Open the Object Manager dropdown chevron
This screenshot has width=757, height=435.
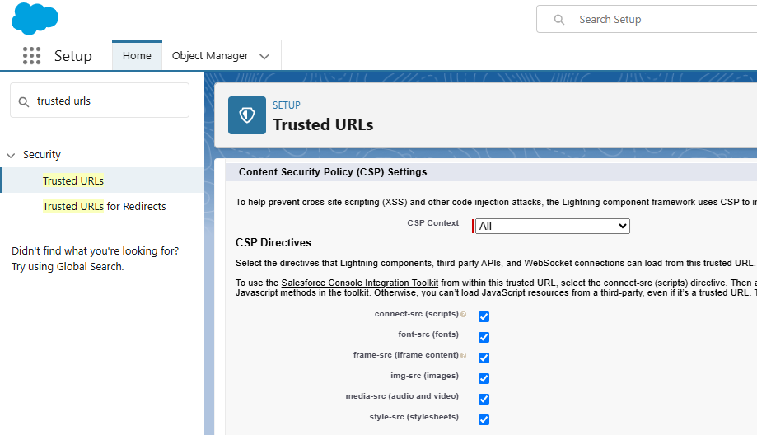(264, 57)
